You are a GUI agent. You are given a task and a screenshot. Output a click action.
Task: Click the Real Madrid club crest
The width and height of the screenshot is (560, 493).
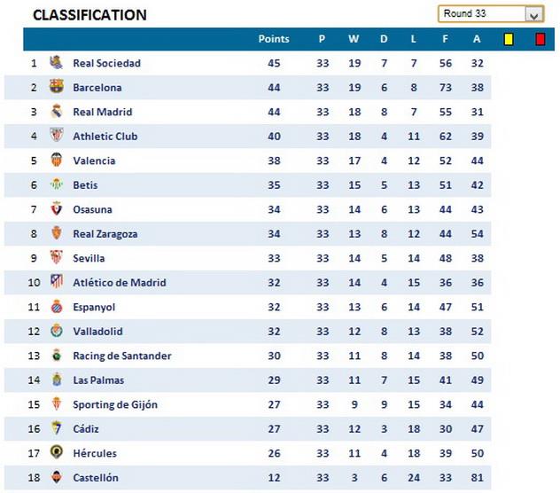coord(56,112)
